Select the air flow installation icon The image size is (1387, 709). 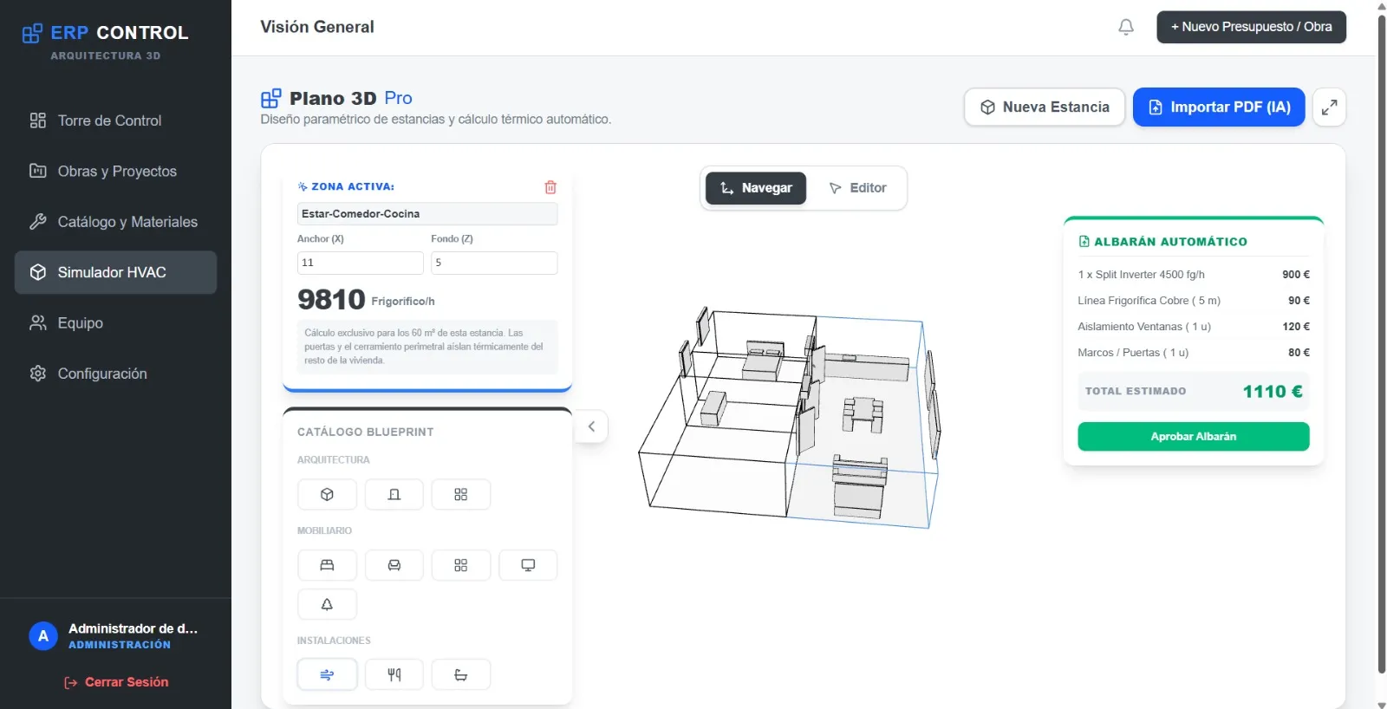[x=327, y=674]
